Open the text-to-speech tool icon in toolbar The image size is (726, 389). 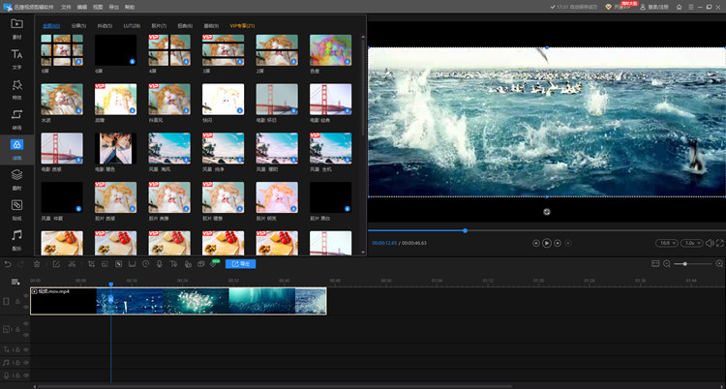[173, 264]
